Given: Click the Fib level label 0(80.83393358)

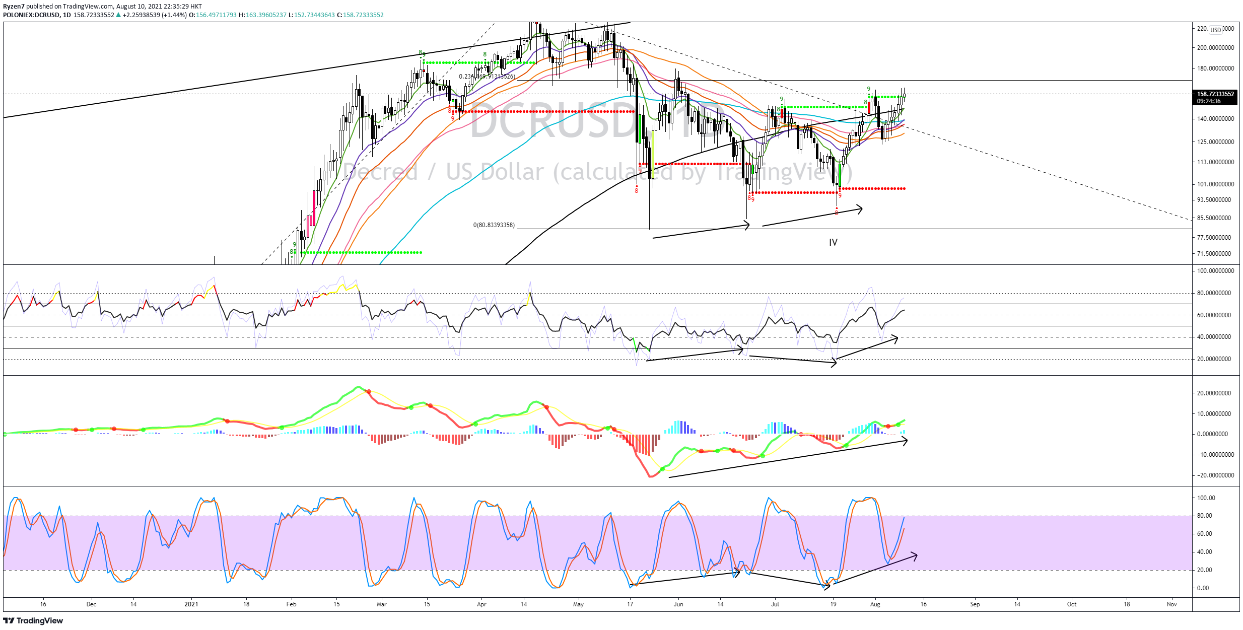Looking at the screenshot, I should click(494, 225).
